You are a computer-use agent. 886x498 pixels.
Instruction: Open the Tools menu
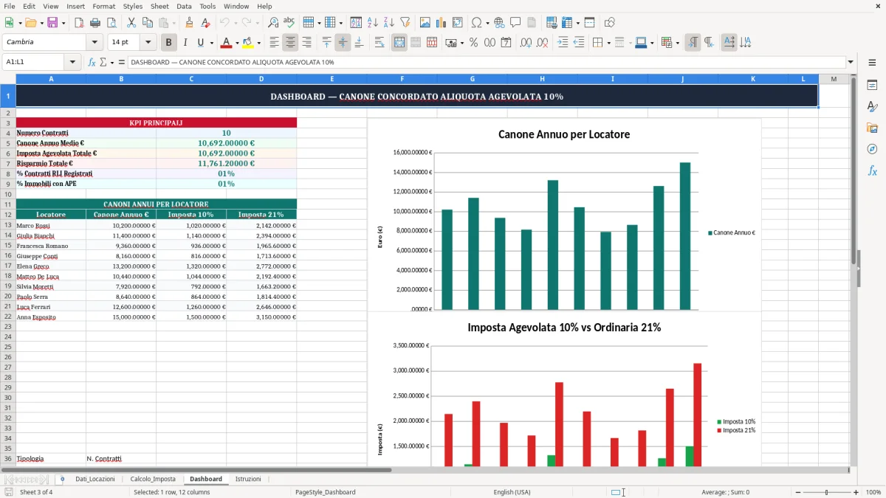207,6
